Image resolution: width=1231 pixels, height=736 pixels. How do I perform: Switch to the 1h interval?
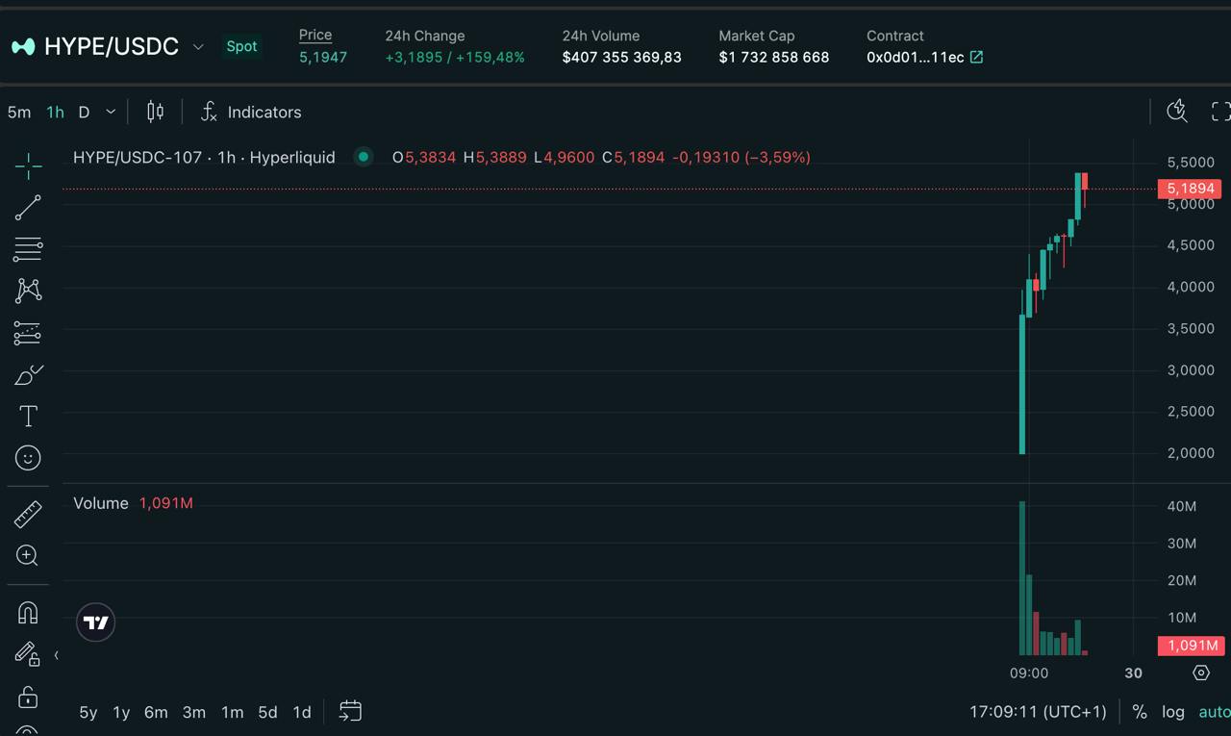click(x=56, y=112)
